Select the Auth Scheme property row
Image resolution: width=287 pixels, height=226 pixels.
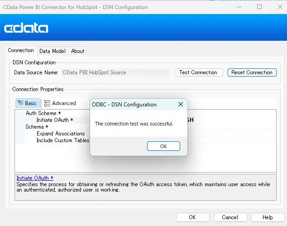(41, 113)
